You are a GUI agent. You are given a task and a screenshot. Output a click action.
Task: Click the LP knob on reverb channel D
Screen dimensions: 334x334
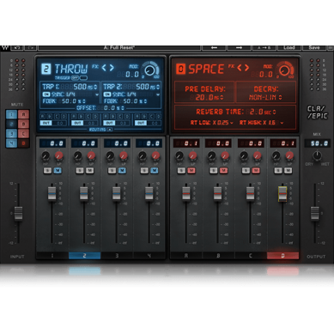tap(289, 156)
